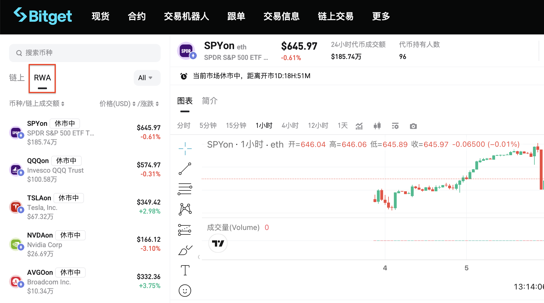The height and width of the screenshot is (303, 544).
Task: Select the 4小时 interval
Action: click(x=290, y=126)
